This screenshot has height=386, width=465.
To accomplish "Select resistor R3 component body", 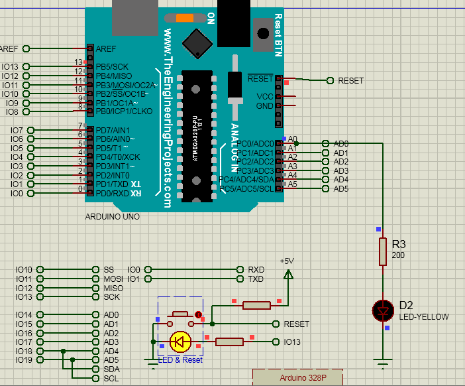I will point(383,251).
